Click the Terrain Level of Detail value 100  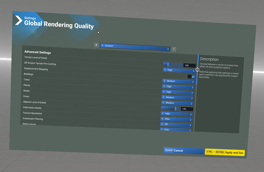[189, 65]
